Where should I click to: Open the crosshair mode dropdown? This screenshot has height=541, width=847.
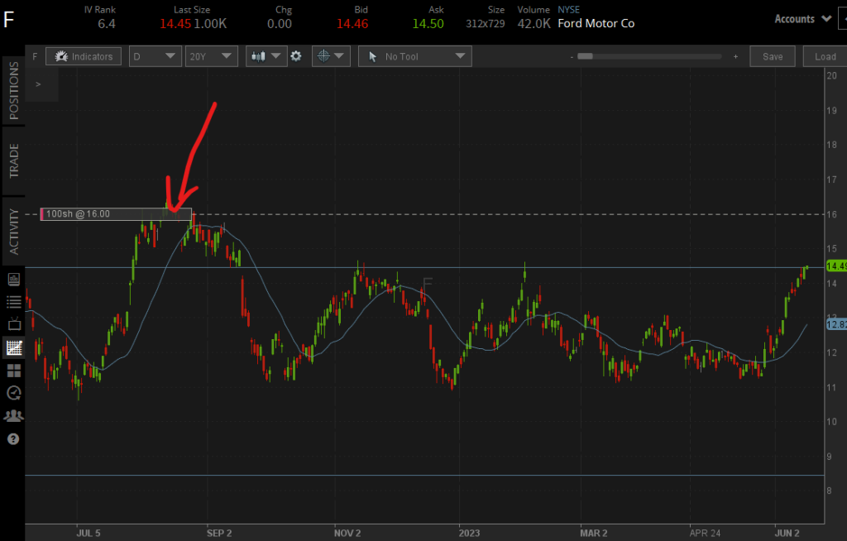[330, 56]
